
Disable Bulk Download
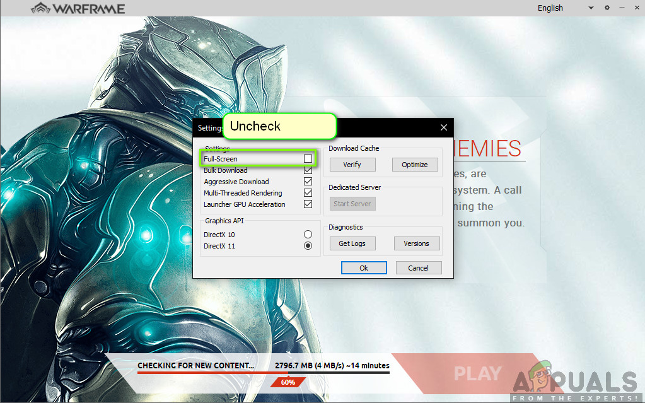(308, 170)
